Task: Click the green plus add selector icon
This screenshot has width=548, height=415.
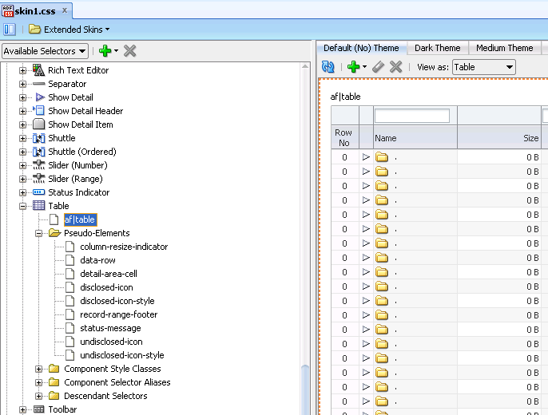Action: 105,51
